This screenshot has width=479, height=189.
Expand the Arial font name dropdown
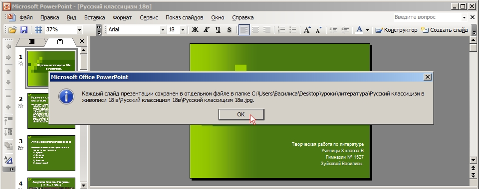pos(163,30)
